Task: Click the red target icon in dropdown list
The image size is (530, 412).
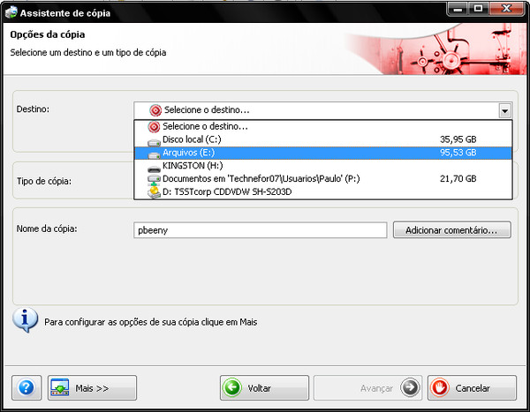Action: (x=154, y=127)
